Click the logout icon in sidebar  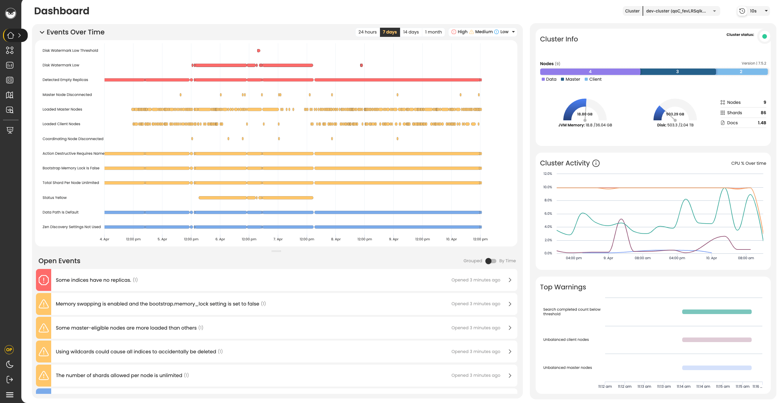click(10, 380)
